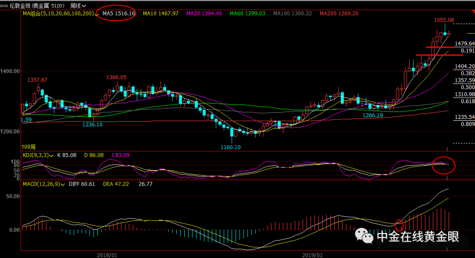Image resolution: width=475 pixels, height=258 pixels.
Task: Click the MA5 1516.16 label
Action: pos(119,13)
